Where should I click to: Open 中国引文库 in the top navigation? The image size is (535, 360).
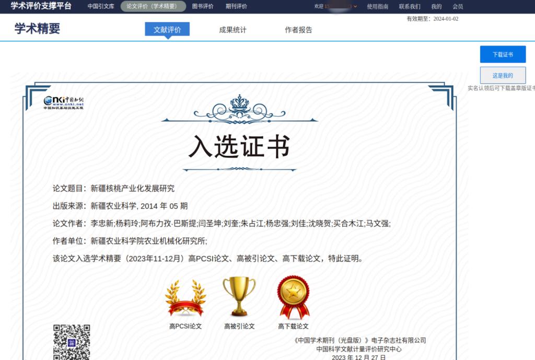[101, 7]
